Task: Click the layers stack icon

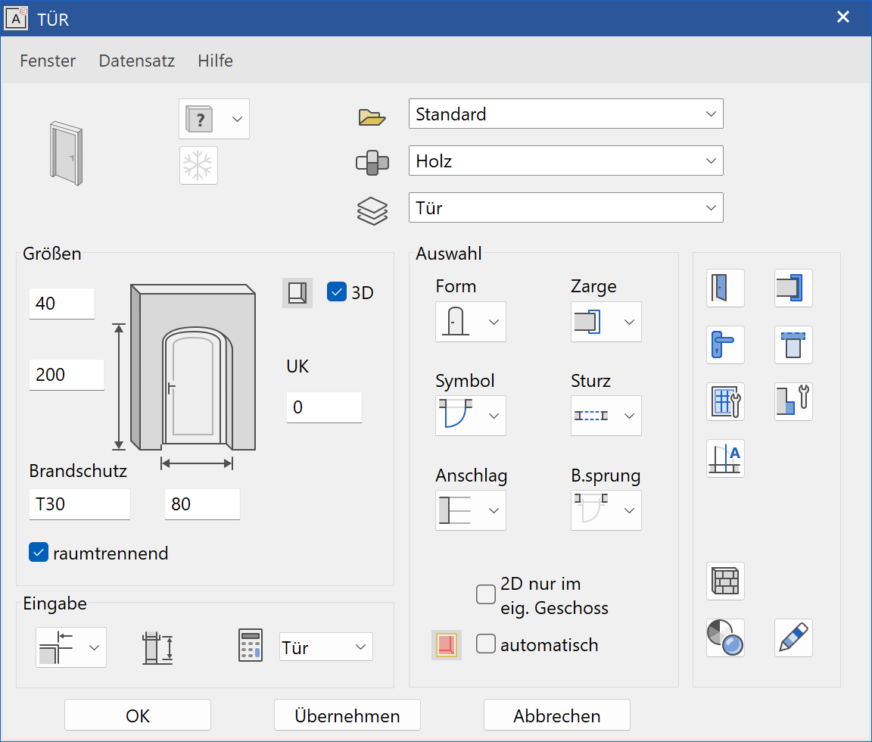Action: (x=372, y=210)
